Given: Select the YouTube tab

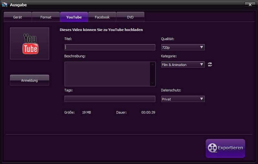Looking at the screenshot, I should pos(74,17).
